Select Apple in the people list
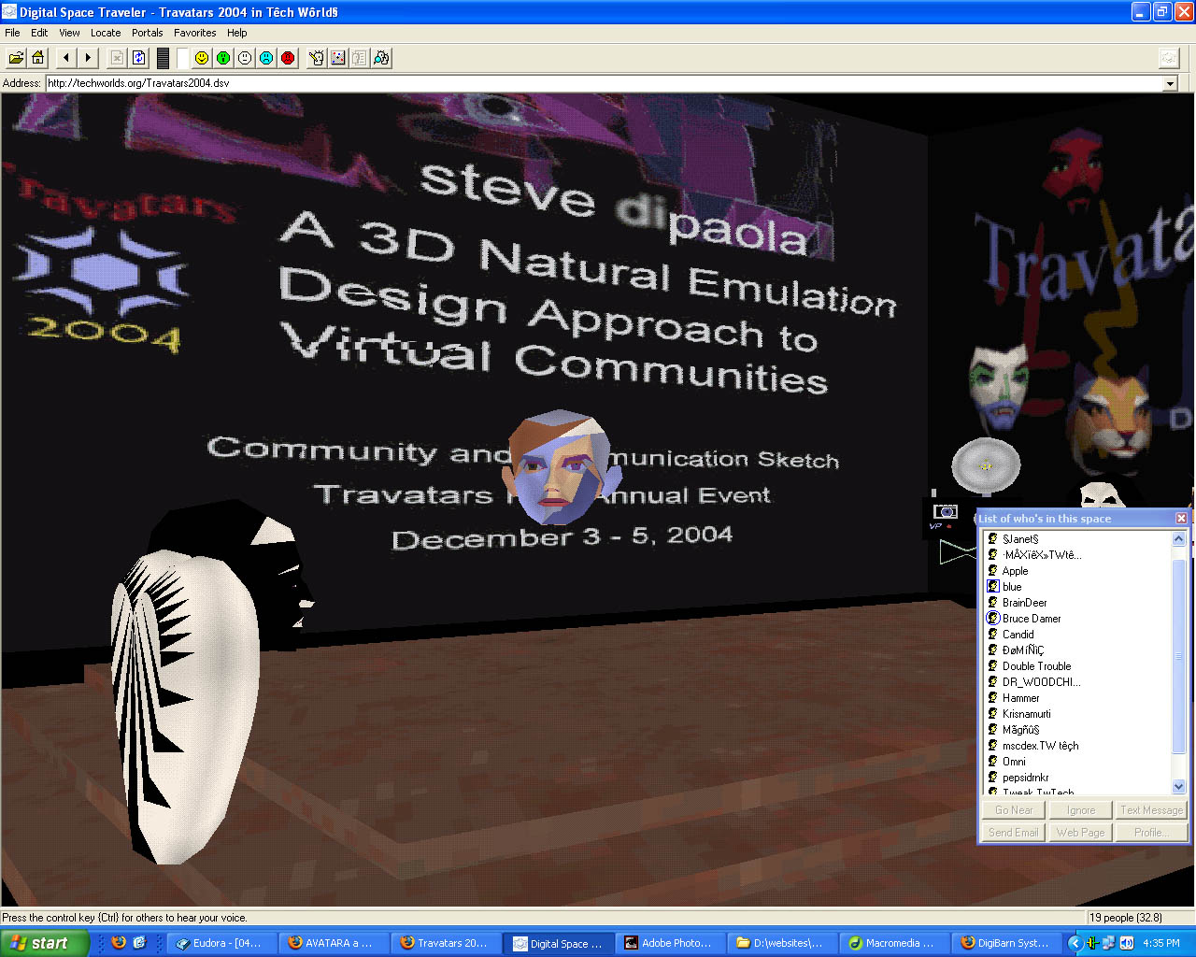 1015,571
